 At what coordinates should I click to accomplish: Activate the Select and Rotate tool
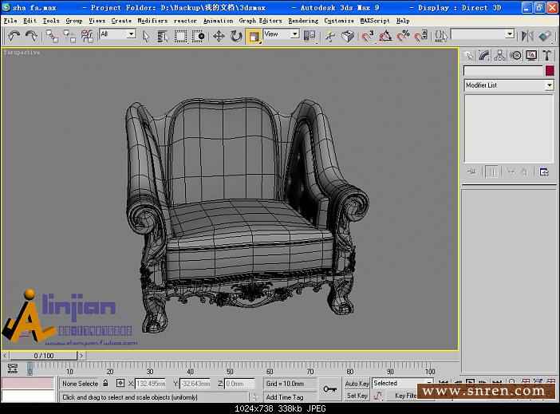236,36
